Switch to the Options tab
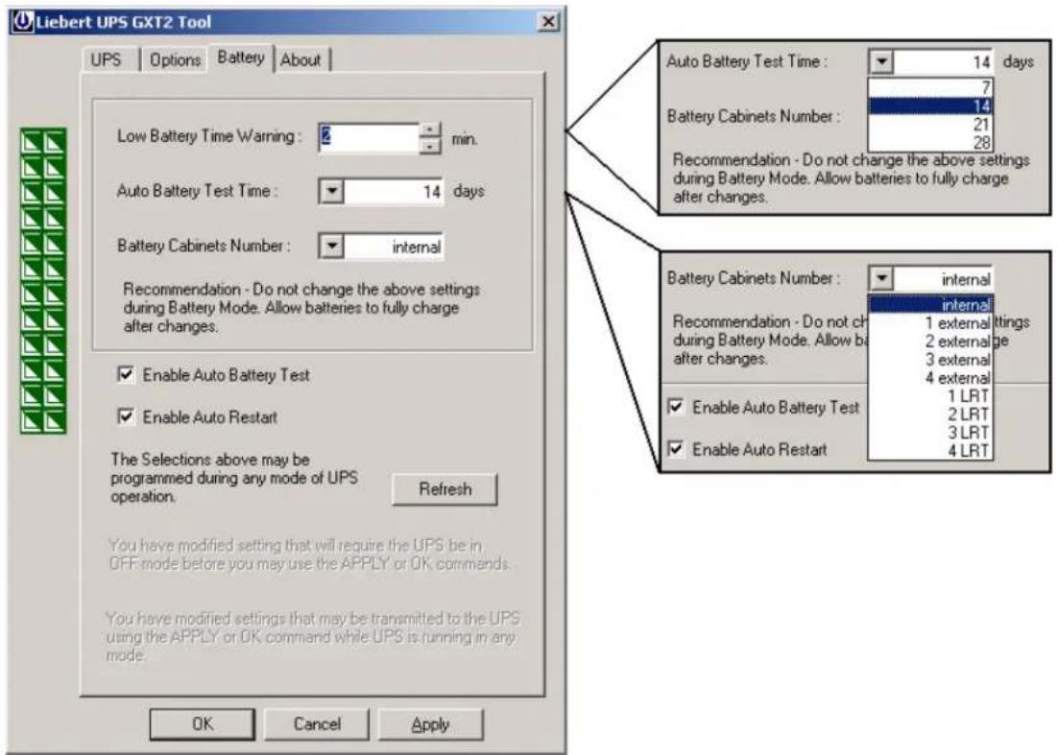Image resolution: width=1057 pixels, height=755 pixels. tap(176, 59)
